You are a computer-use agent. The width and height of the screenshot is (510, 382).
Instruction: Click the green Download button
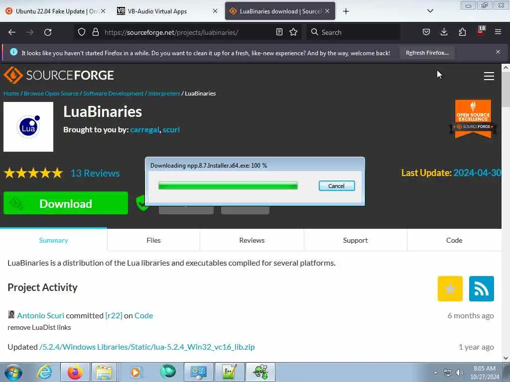65,203
